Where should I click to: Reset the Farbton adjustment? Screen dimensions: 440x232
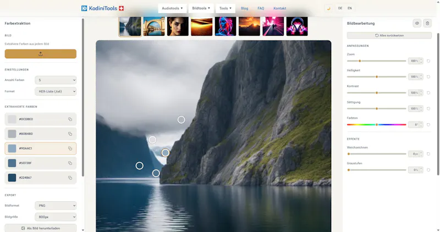coord(428,125)
